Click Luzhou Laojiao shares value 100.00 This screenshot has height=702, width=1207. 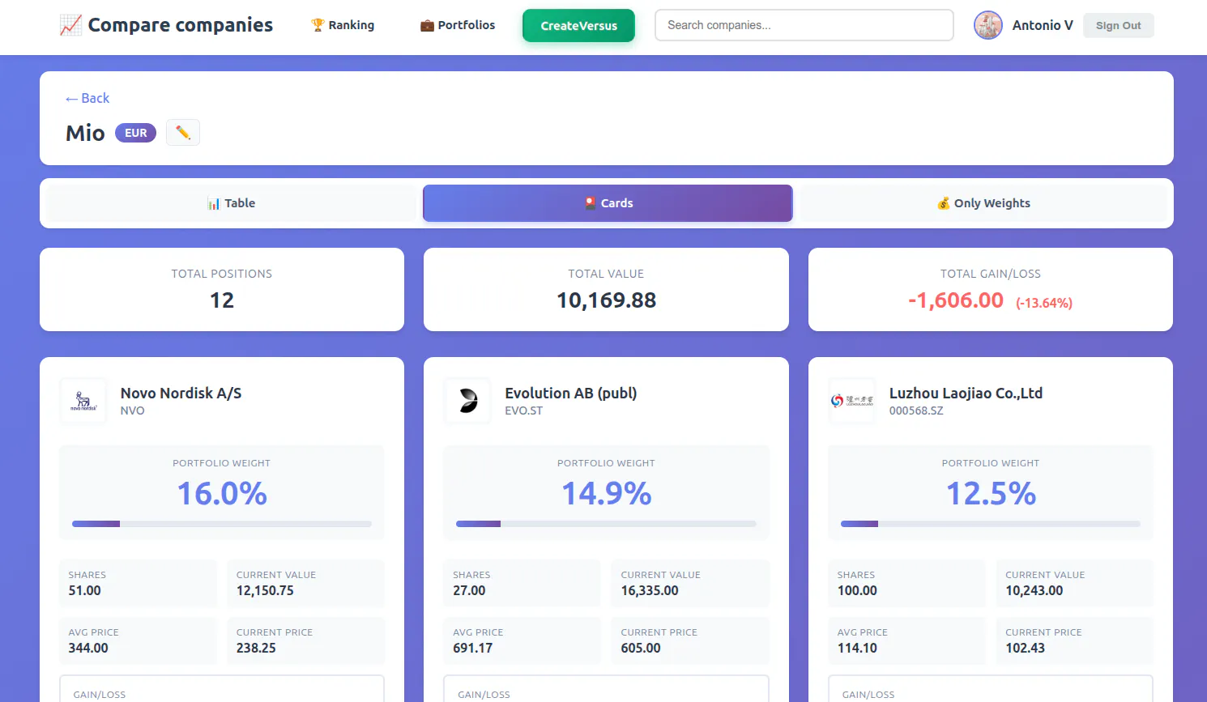tap(857, 591)
